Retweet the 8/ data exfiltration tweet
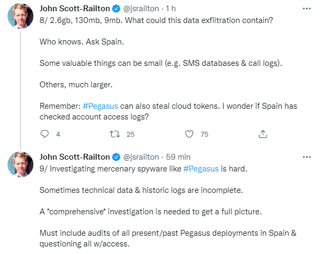This screenshot has width=320, height=254. pos(115,134)
